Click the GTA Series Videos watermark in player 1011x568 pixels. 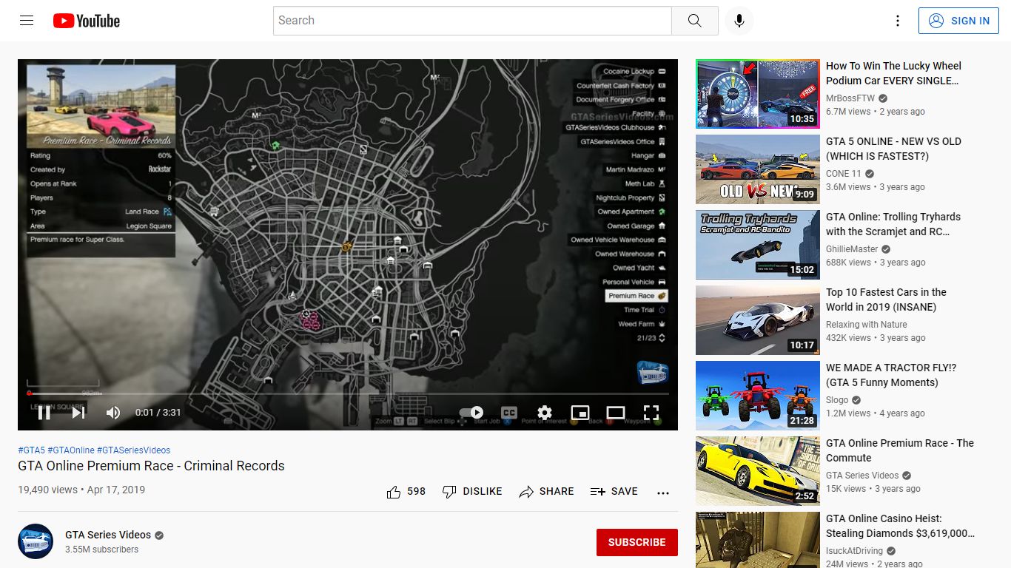pyautogui.click(x=652, y=373)
